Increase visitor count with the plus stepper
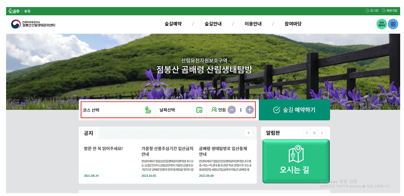Image resolution: width=404 pixels, height=196 pixels. (249, 109)
